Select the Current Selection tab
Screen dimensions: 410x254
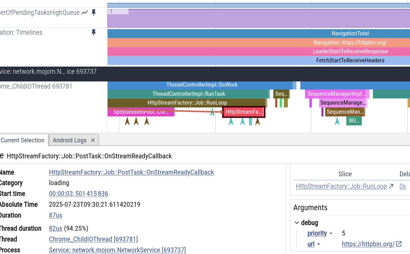(x=23, y=140)
